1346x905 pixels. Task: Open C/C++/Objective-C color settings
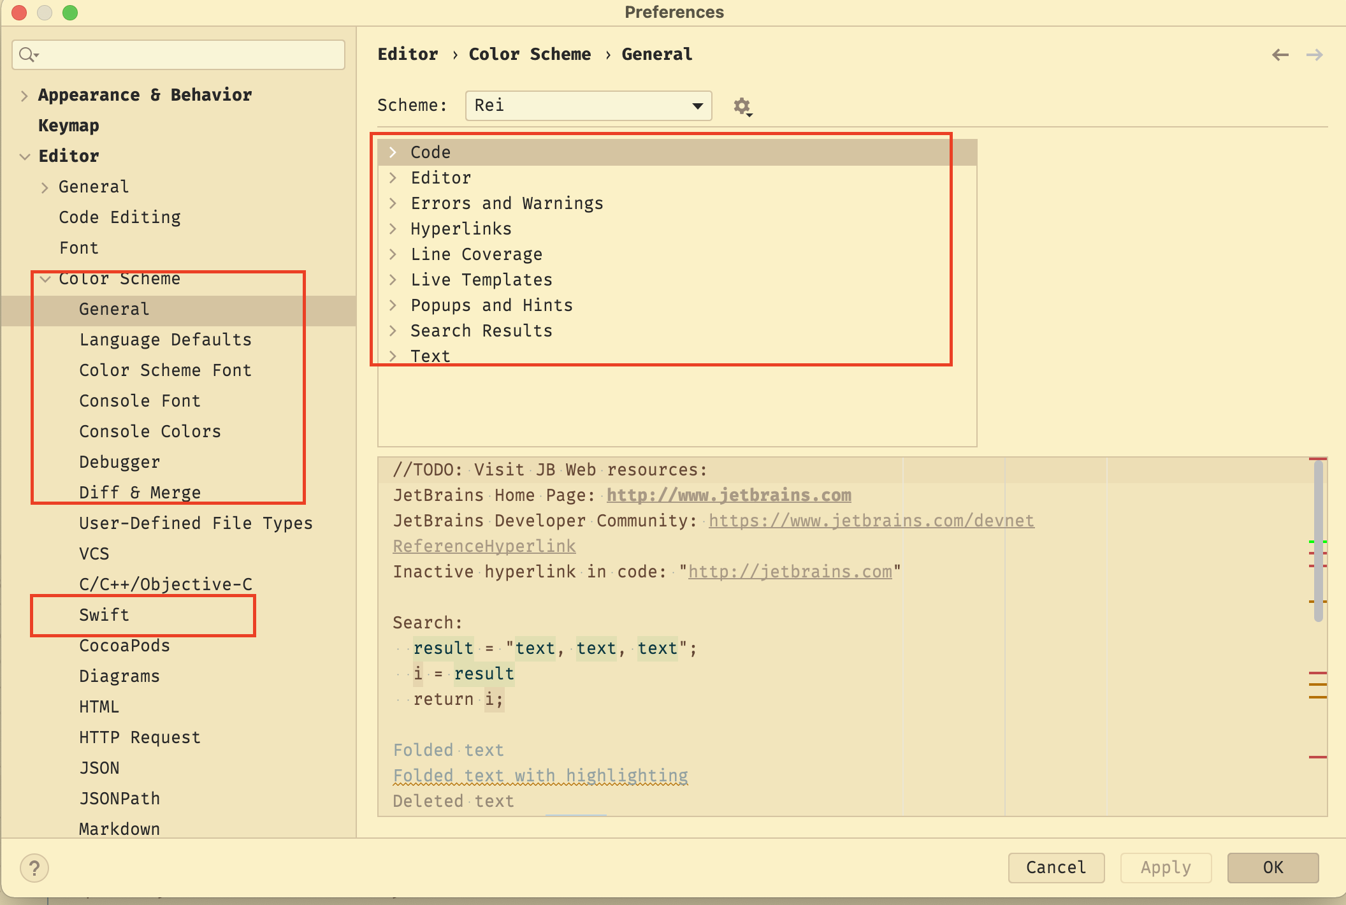pos(166,584)
